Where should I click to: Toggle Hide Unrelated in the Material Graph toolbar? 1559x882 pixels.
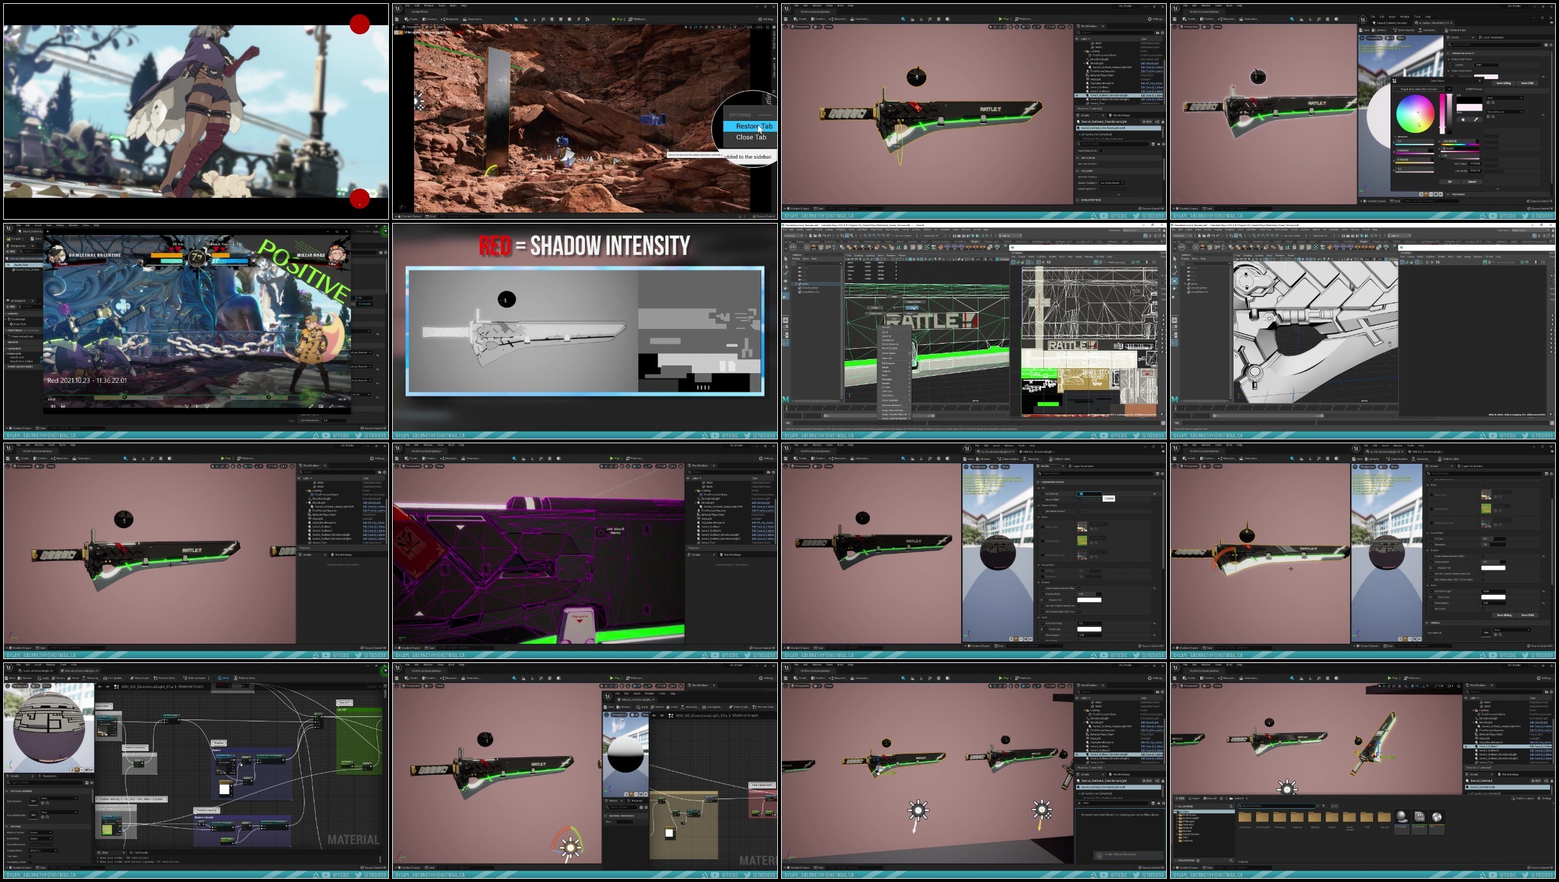point(194,678)
